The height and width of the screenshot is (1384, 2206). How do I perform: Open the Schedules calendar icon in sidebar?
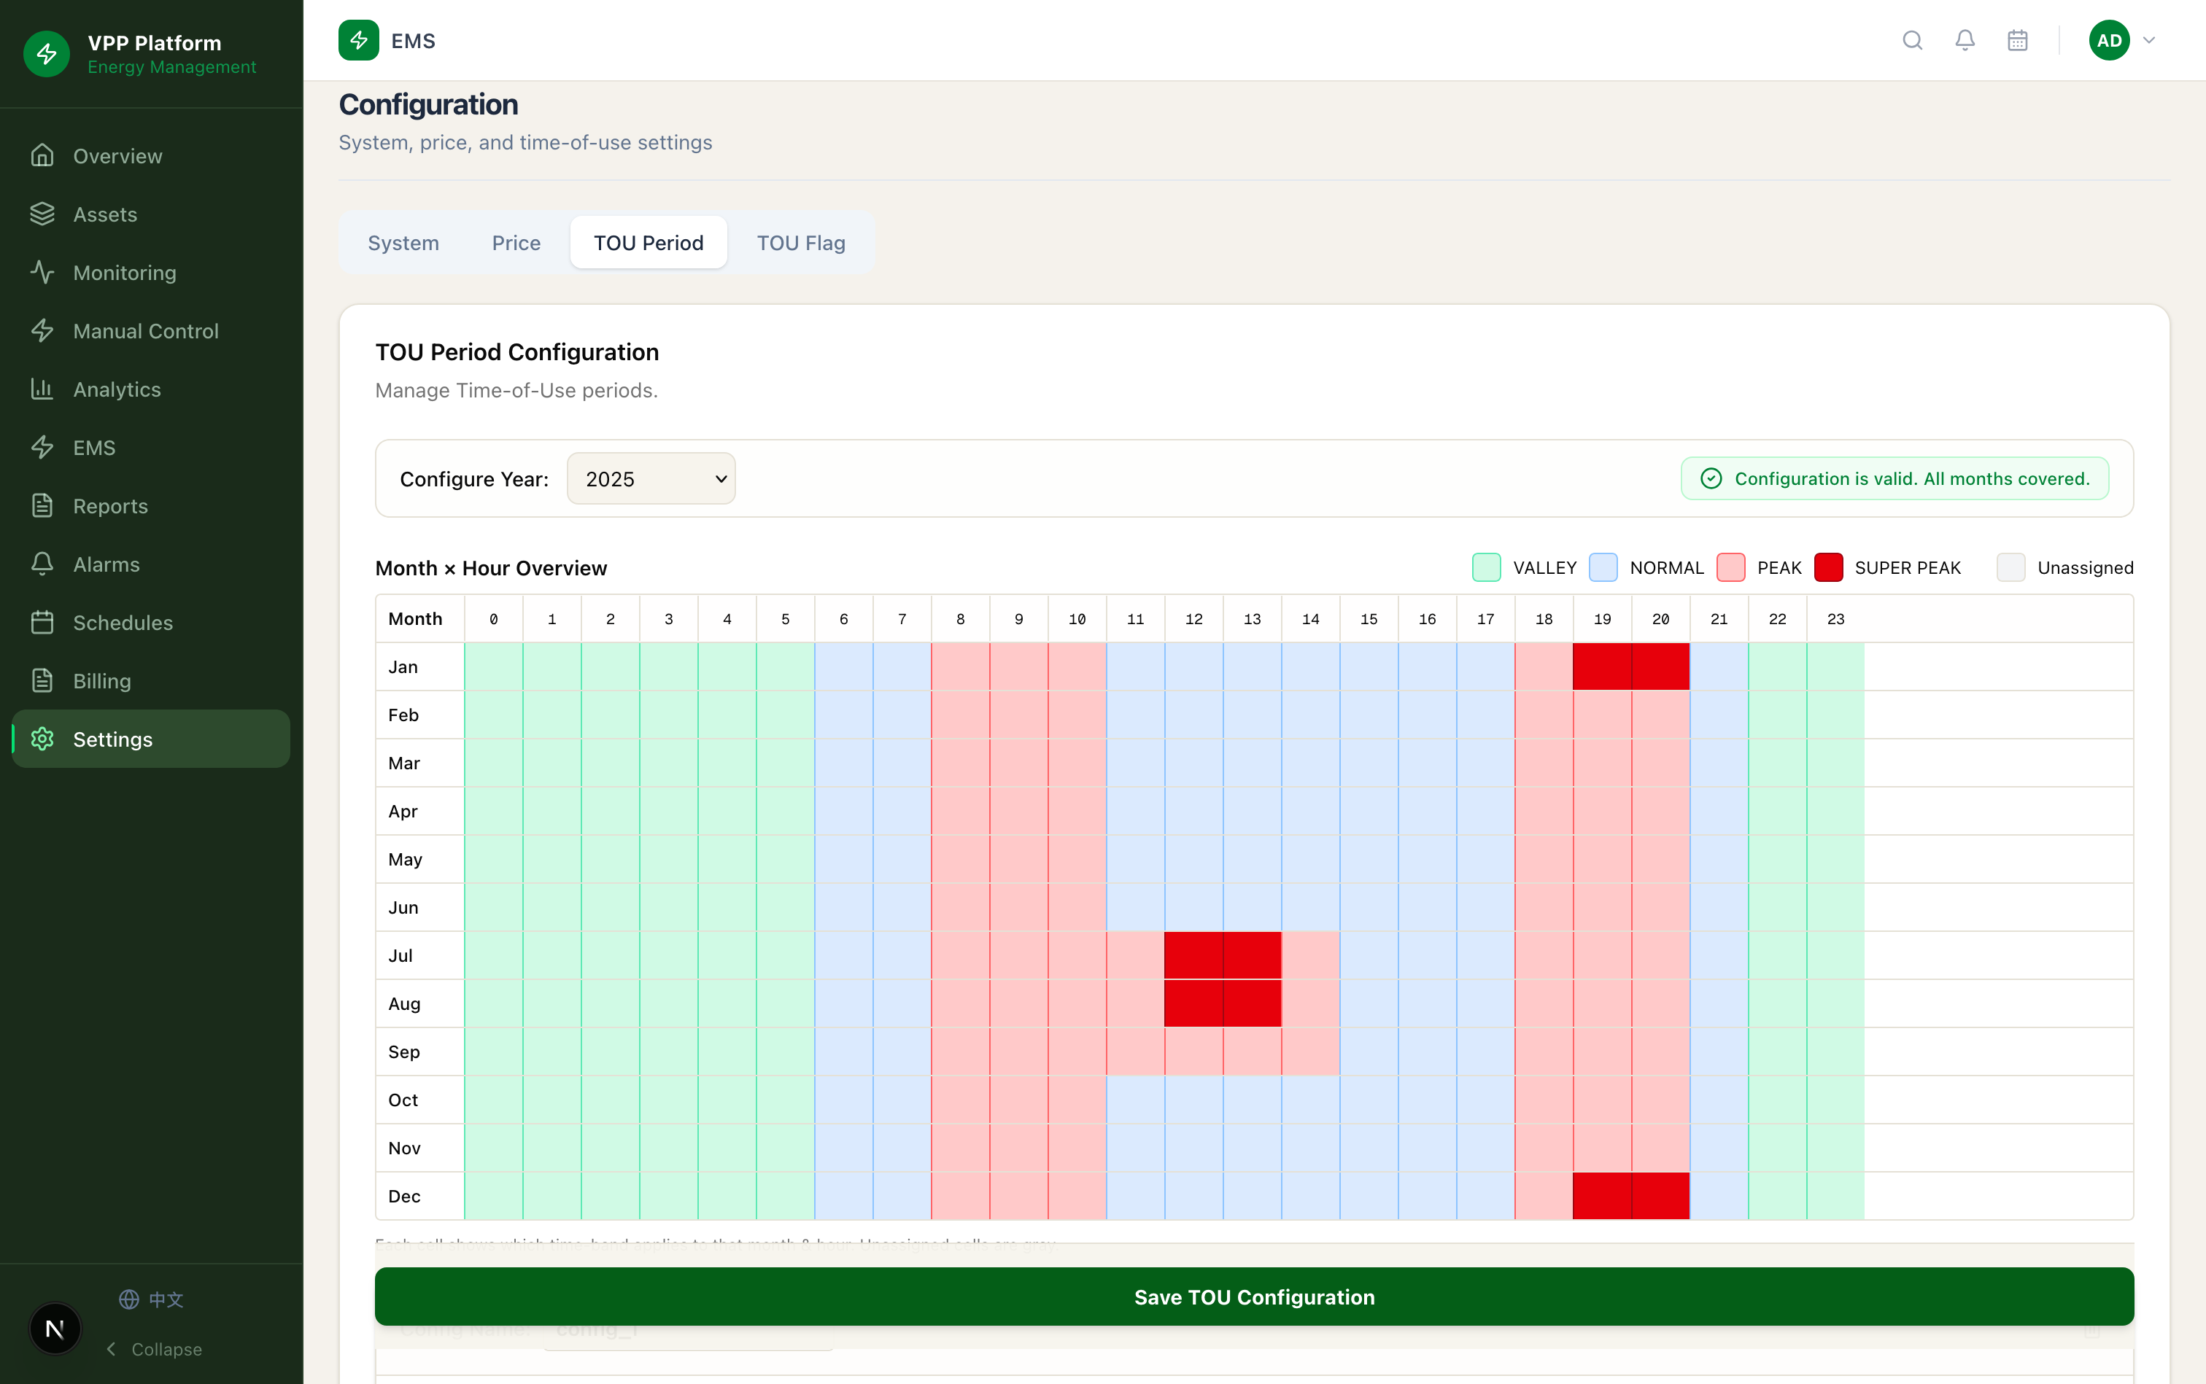coord(42,623)
